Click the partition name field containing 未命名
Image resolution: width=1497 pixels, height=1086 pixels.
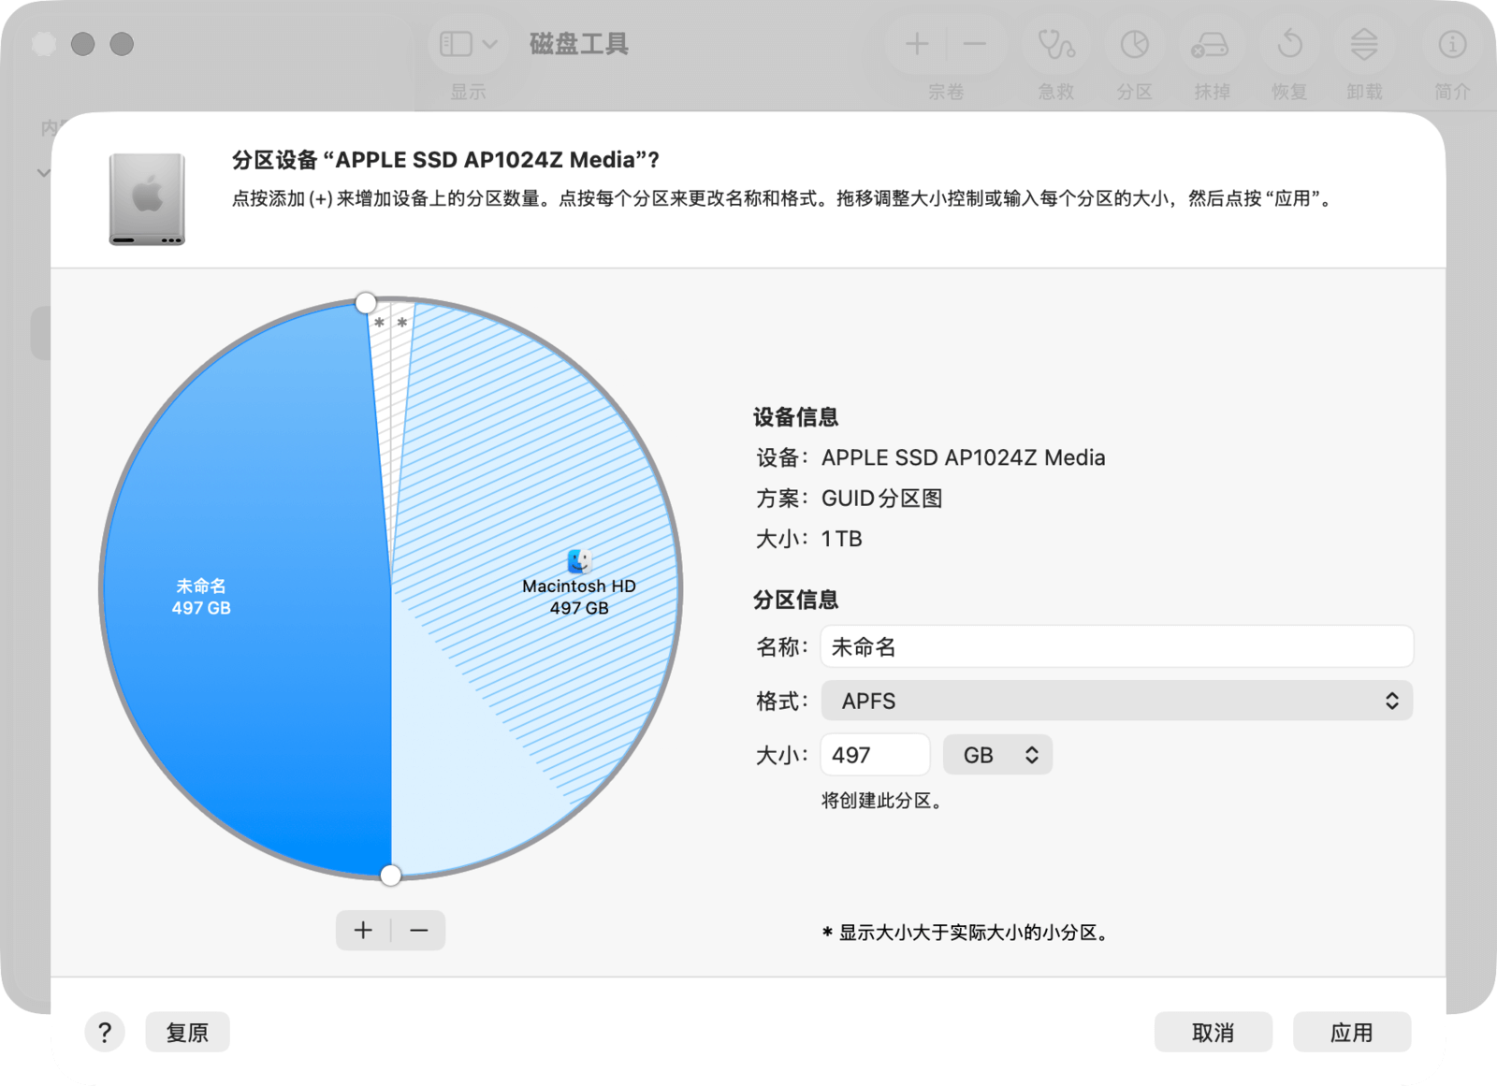point(1116,647)
